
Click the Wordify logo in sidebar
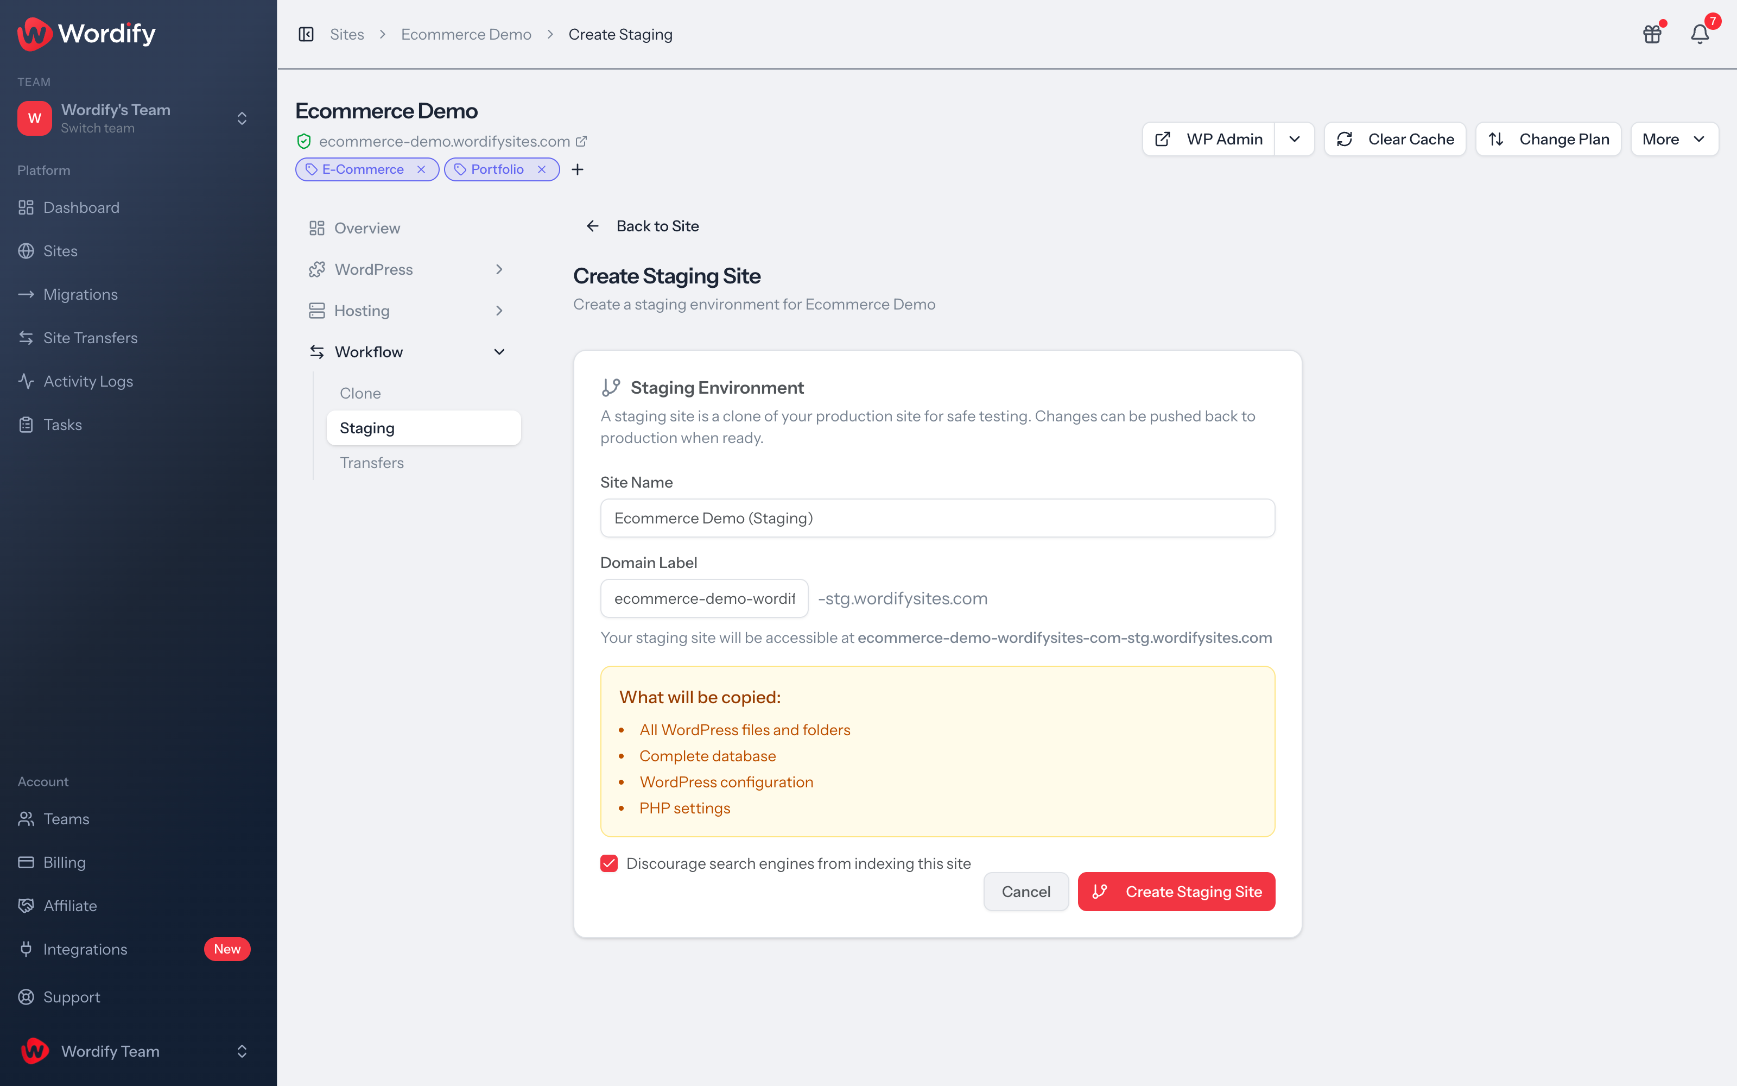(86, 34)
